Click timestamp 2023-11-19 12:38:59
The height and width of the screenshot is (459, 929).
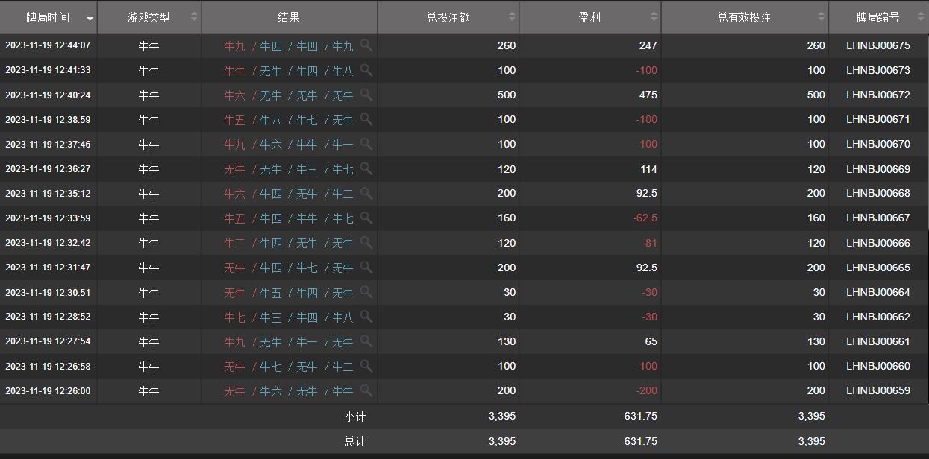click(x=48, y=119)
